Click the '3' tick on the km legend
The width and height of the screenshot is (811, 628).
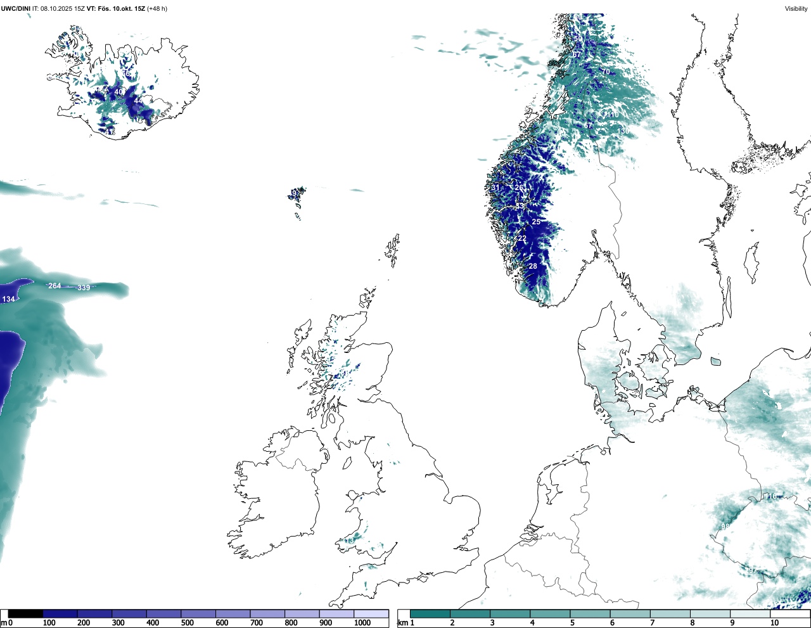coord(492,623)
